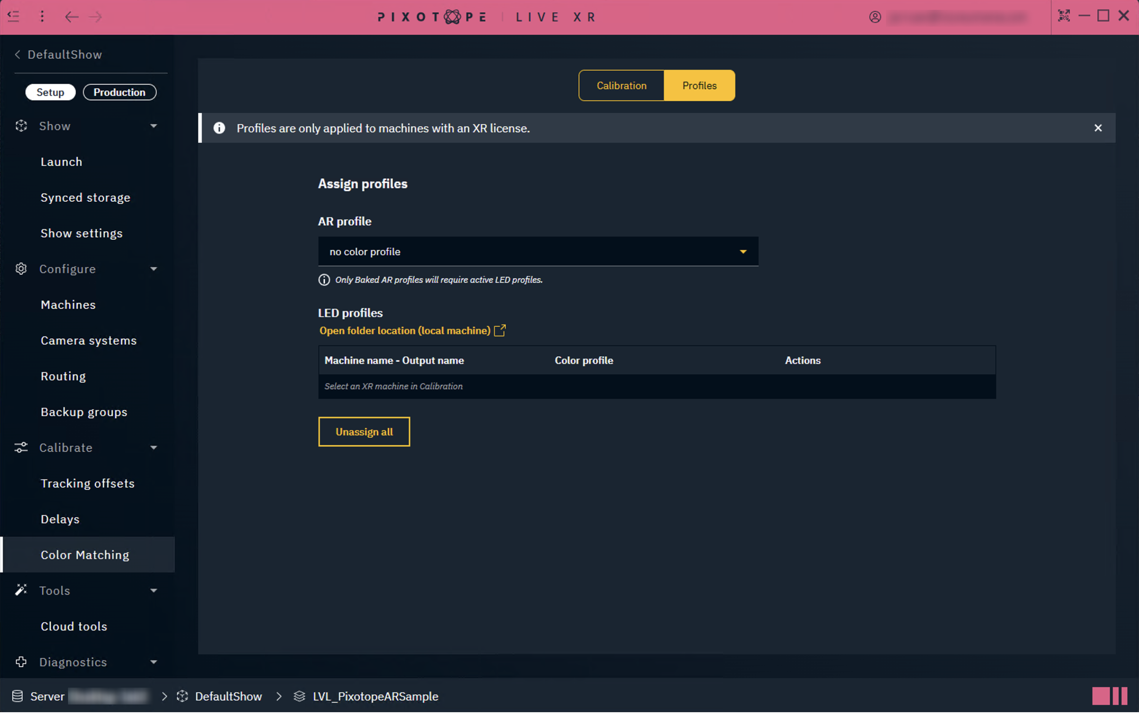Click the level layers icon in breadcrumb
Screen dimensions: 1139x715
coord(299,696)
